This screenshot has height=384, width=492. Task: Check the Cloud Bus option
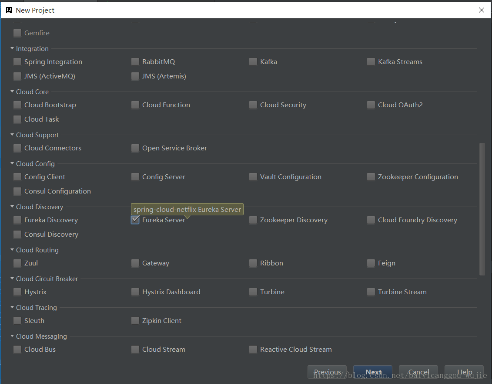[x=17, y=350]
